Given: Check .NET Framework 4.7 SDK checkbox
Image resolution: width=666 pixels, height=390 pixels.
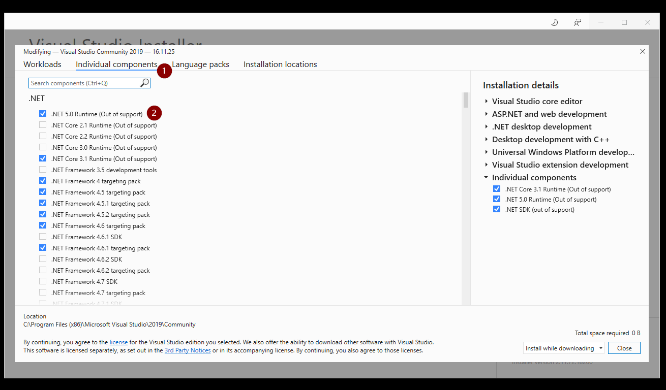Looking at the screenshot, I should click(43, 281).
